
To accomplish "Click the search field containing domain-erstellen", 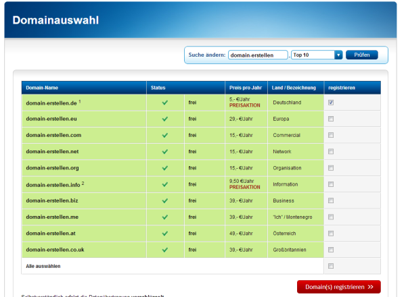I will click(x=258, y=55).
